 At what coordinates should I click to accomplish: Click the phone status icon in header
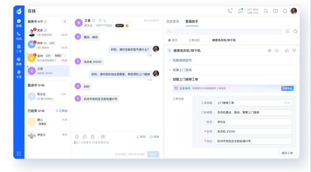point(230,11)
